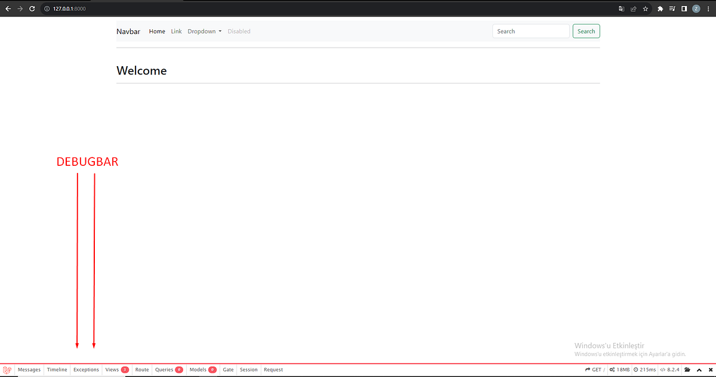Image resolution: width=716 pixels, height=377 pixels.
Task: Click the bookmark star in the browser toolbar
Action: 645,9
